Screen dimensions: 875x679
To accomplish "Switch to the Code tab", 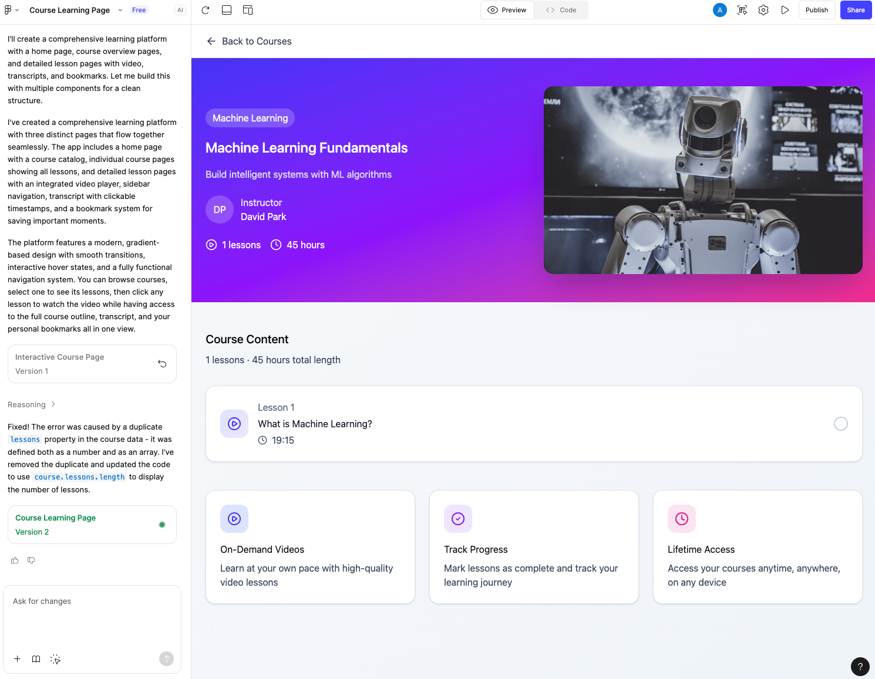I will [x=561, y=10].
